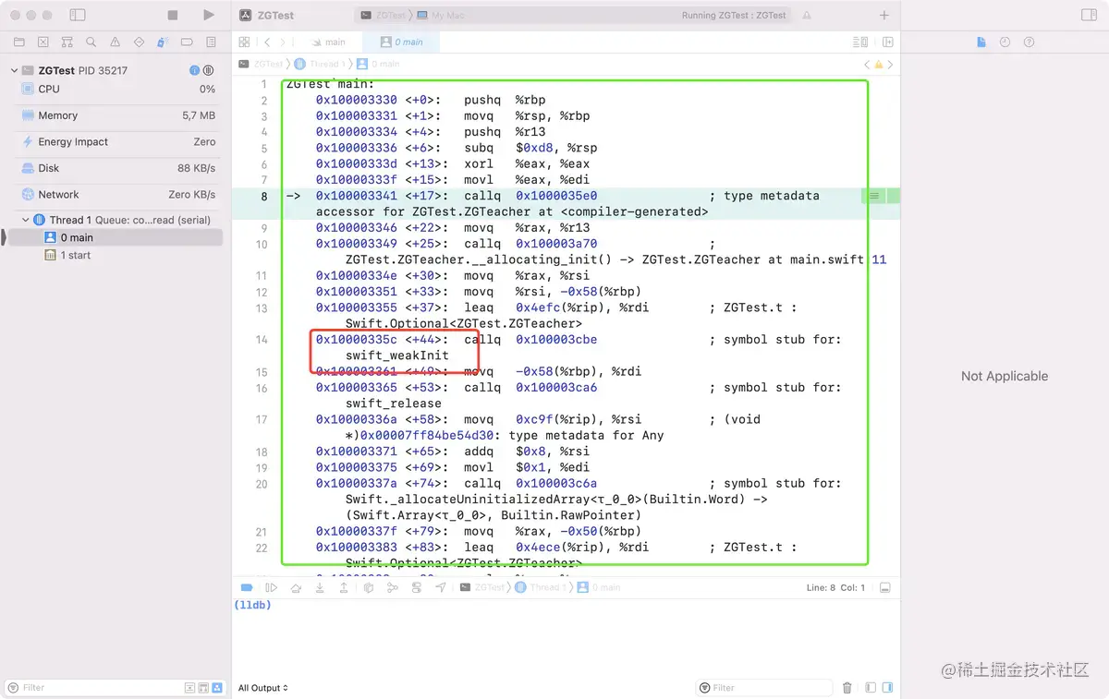Step over the current instruction
This screenshot has height=699, width=1109.
(296, 587)
